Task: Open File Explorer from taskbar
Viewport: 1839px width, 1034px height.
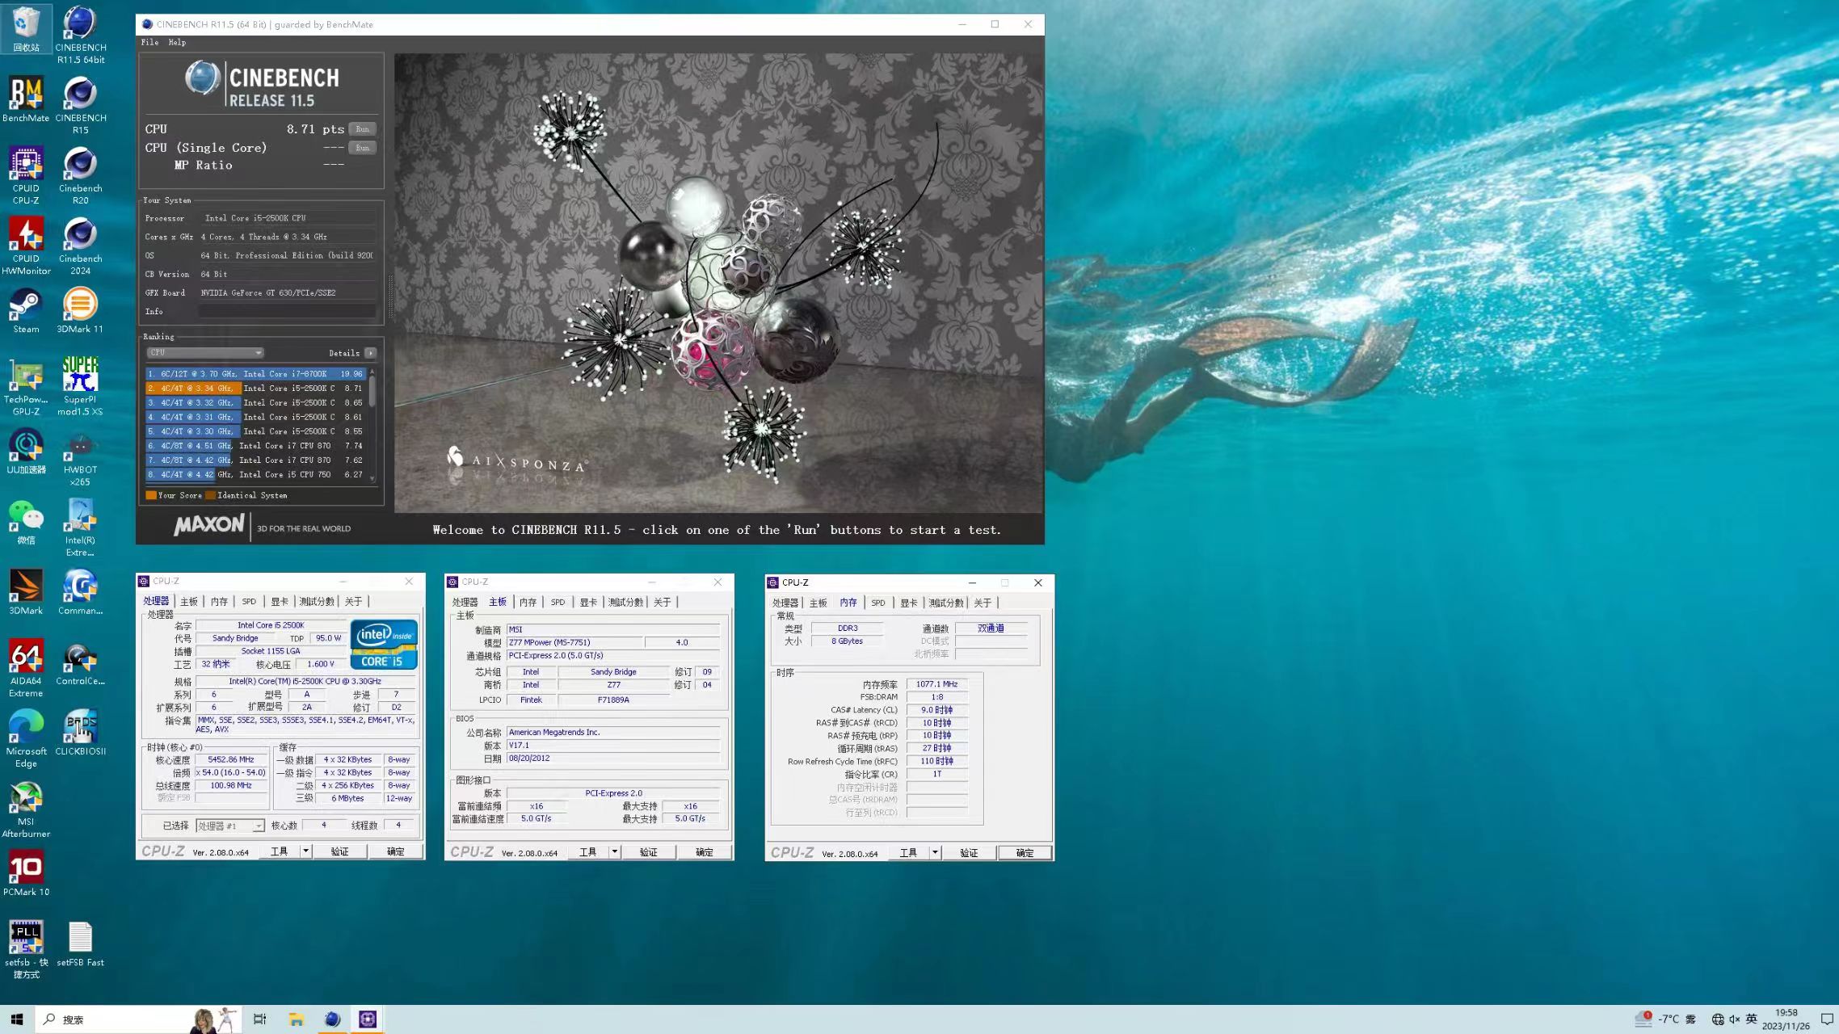Action: 296,1019
